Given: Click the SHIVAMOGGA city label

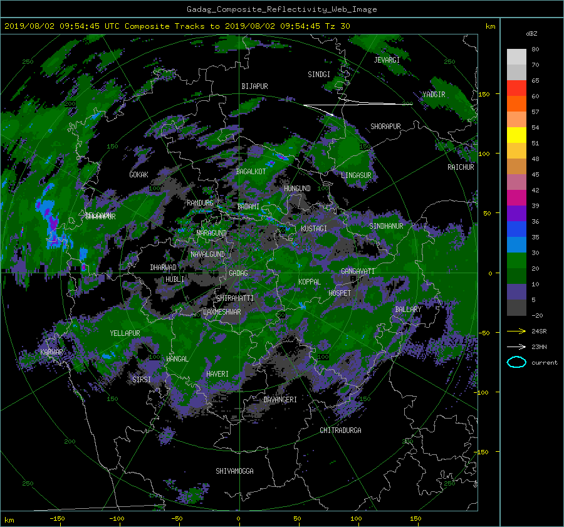Looking at the screenshot, I should 234,471.
